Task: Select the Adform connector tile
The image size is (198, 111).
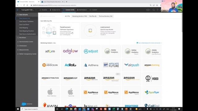Action: tap(50, 51)
